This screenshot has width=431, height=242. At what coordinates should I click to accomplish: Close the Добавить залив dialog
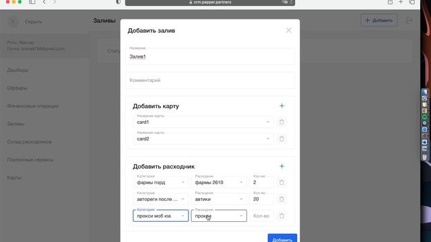[x=289, y=30]
